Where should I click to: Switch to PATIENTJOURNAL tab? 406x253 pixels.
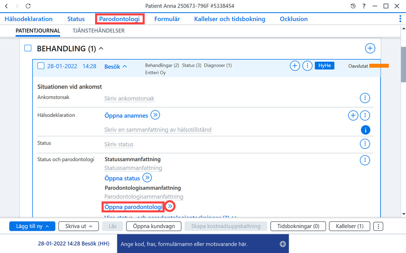[38, 30]
